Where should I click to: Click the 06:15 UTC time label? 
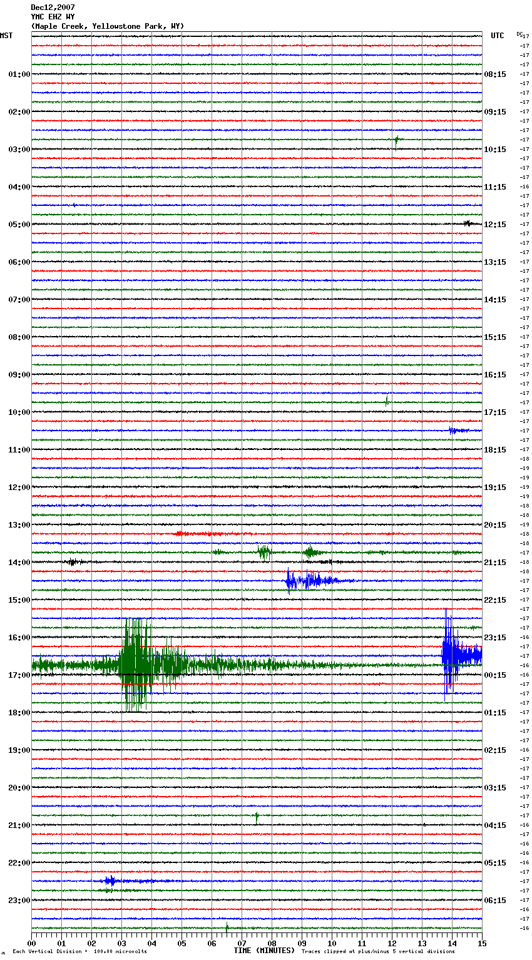[495, 901]
